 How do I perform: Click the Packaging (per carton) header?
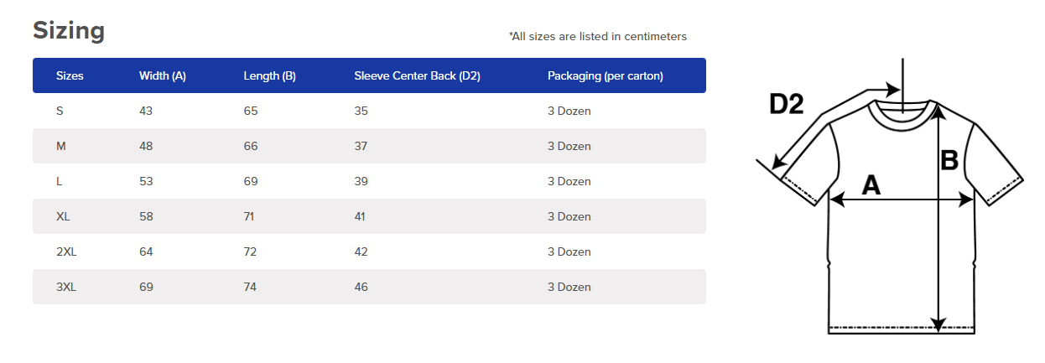tap(606, 75)
